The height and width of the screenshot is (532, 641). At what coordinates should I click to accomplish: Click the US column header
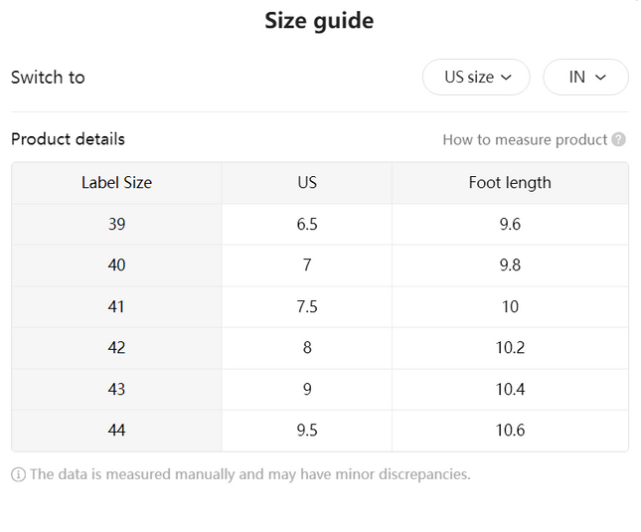tap(307, 183)
